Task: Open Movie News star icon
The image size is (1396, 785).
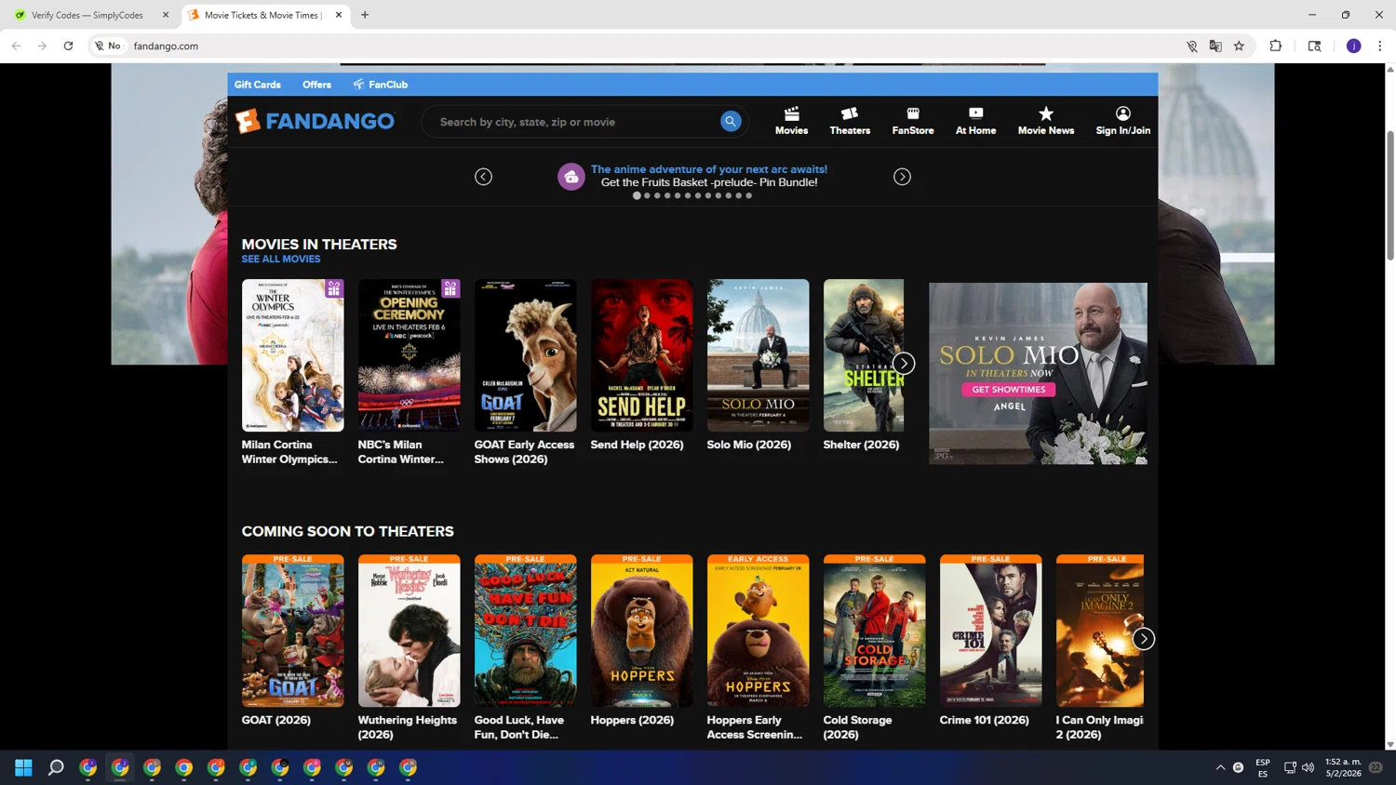Action: 1045,114
